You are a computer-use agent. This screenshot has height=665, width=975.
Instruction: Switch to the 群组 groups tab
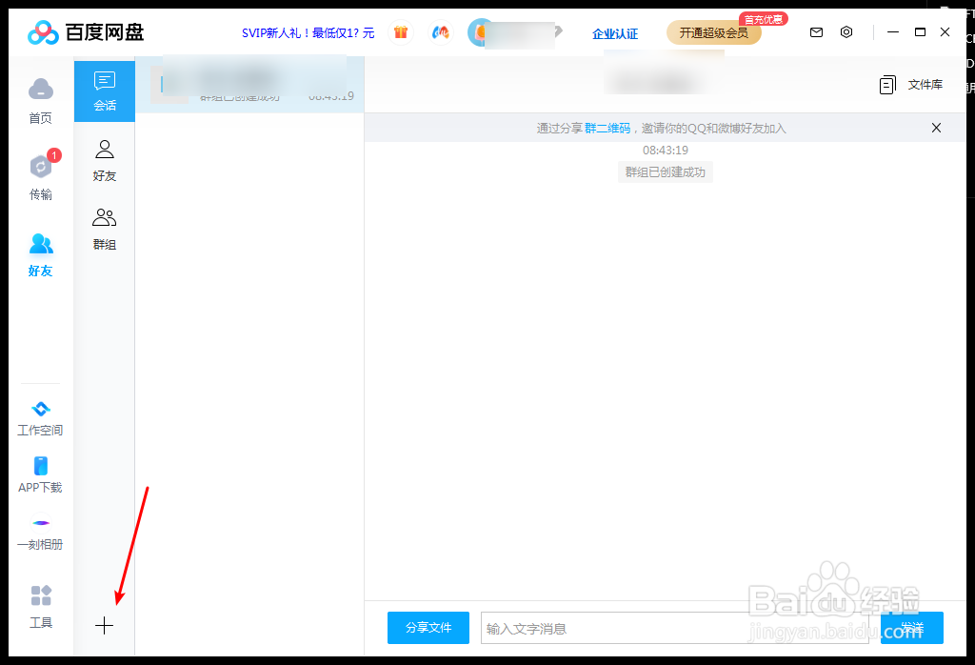tap(105, 227)
